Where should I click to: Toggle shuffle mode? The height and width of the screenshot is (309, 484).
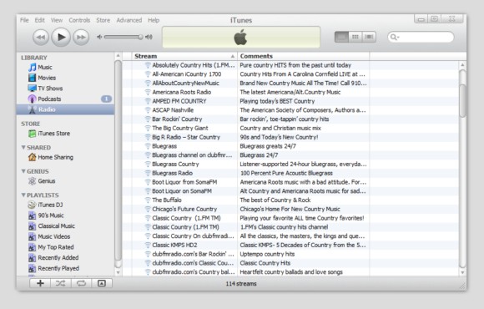pos(60,283)
